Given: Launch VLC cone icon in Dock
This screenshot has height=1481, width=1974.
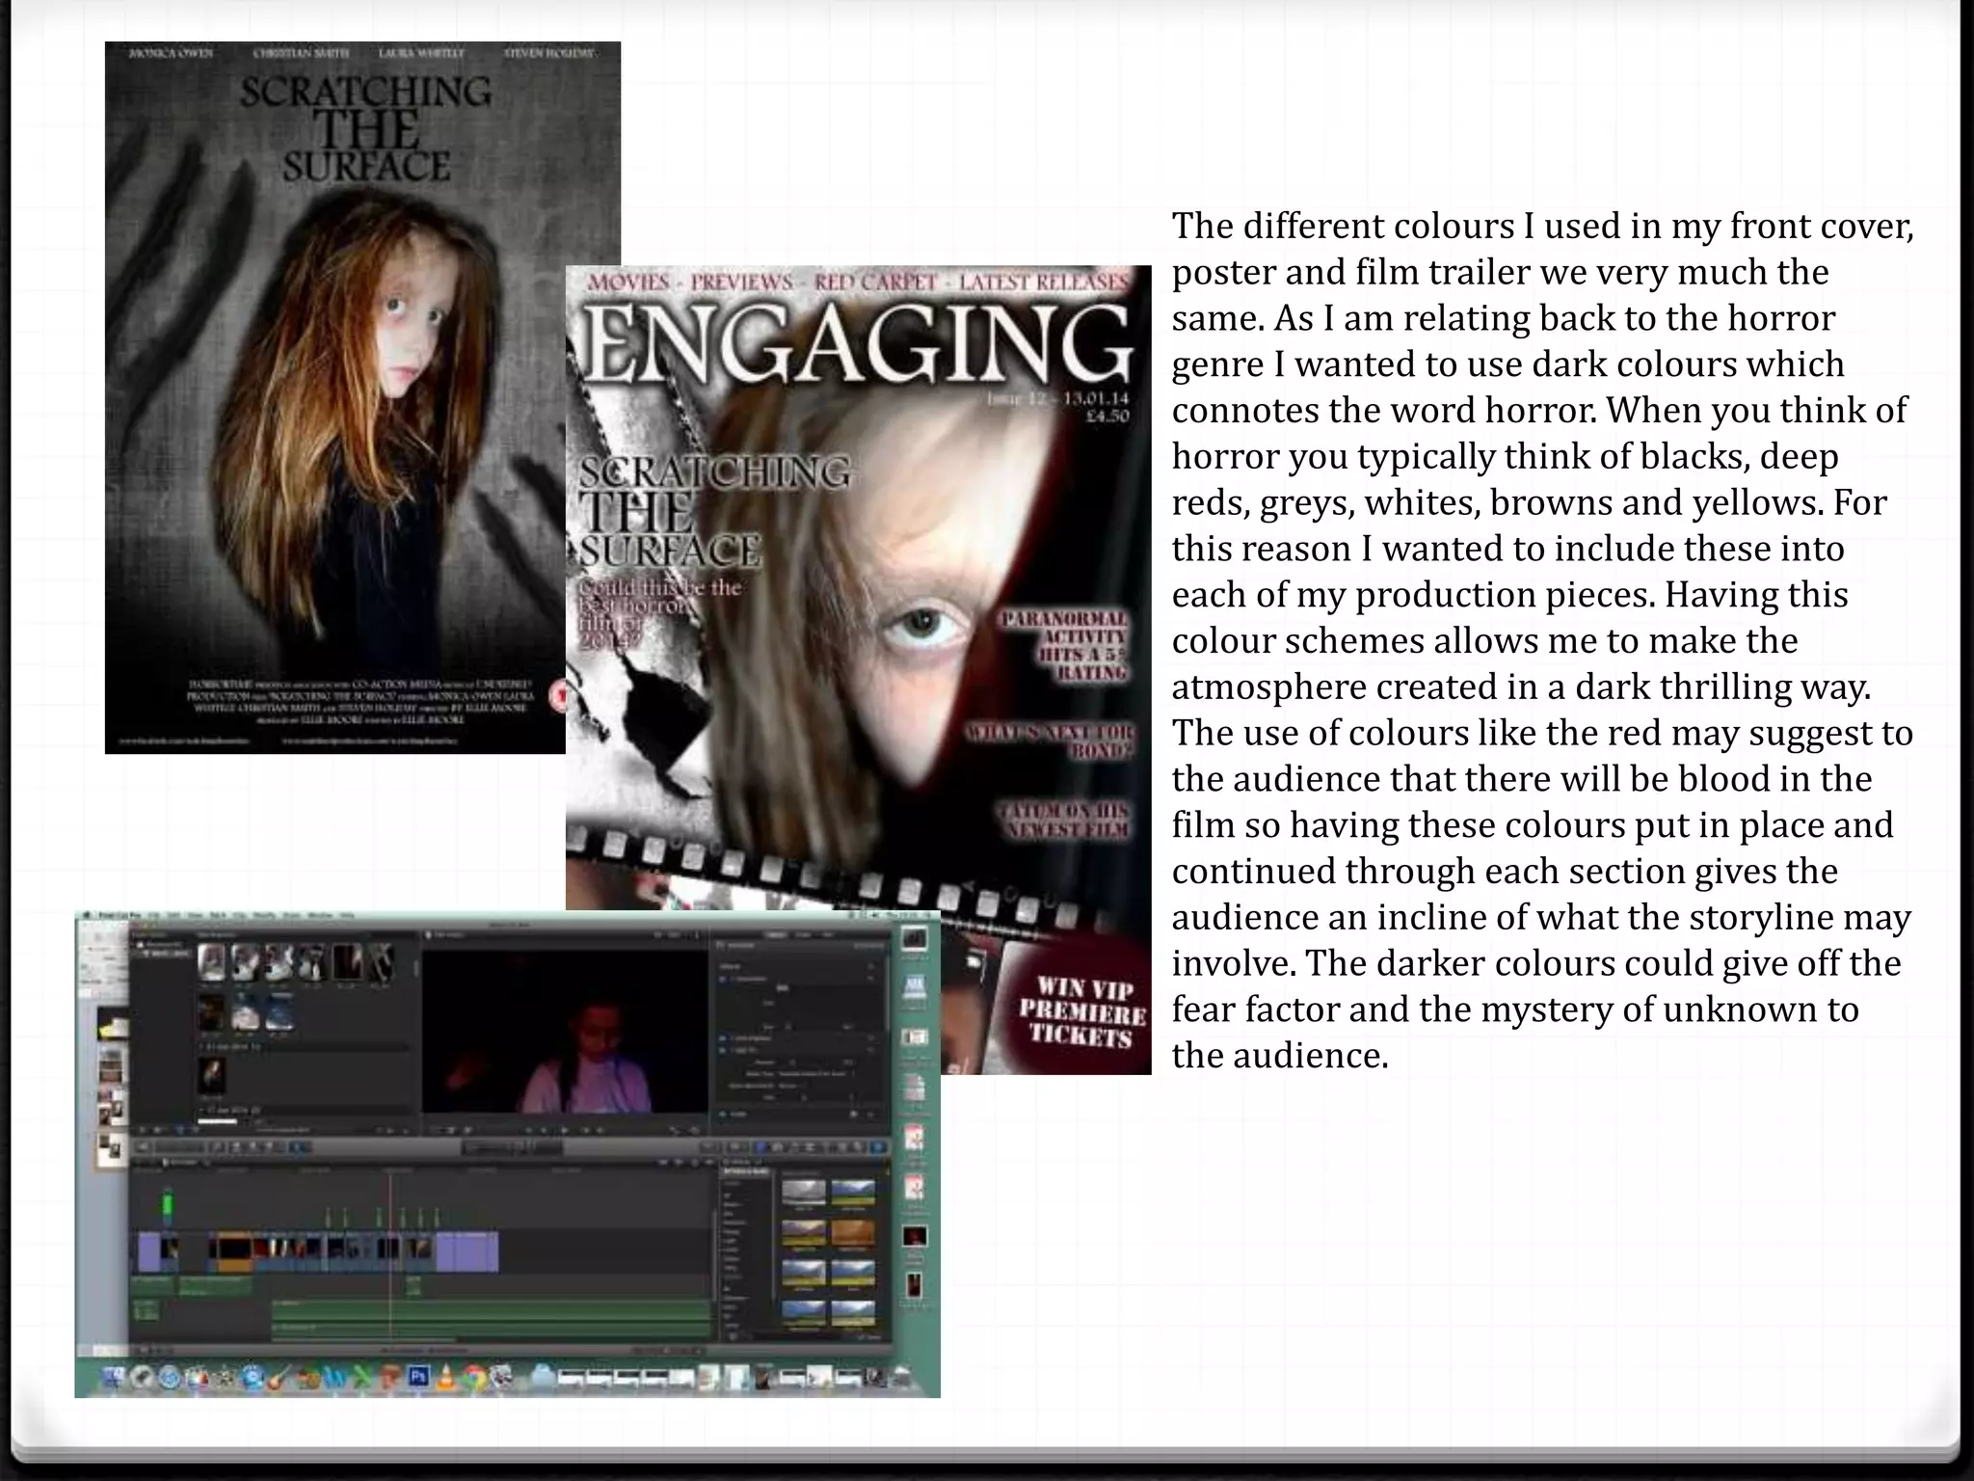Looking at the screenshot, I should point(445,1377).
